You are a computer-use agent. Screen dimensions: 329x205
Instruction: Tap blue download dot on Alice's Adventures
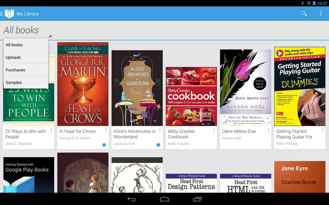[158, 145]
